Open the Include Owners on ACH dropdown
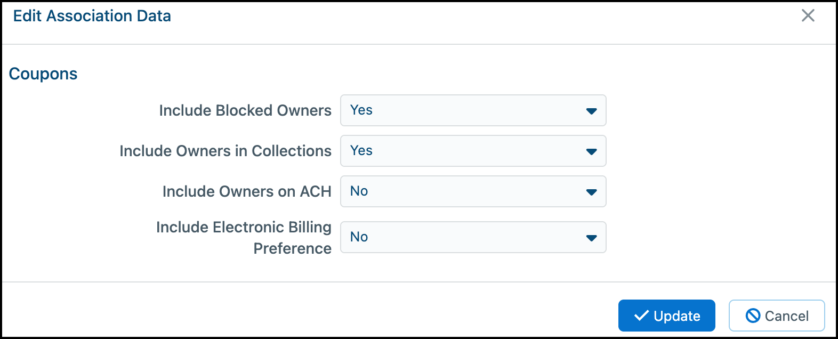This screenshot has width=838, height=339. [x=473, y=191]
